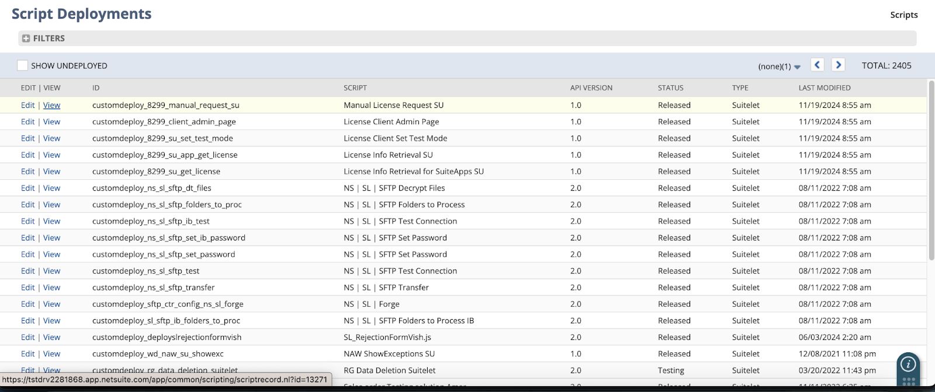View customdeploy_ns_sl_sftp_dt_files row

coord(51,188)
